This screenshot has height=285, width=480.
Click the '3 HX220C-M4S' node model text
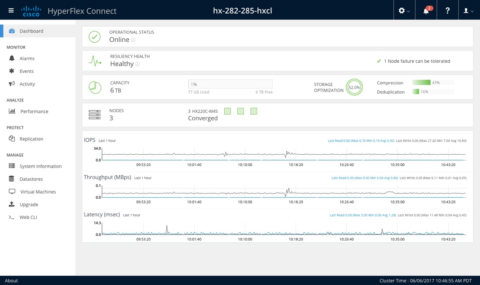click(202, 111)
